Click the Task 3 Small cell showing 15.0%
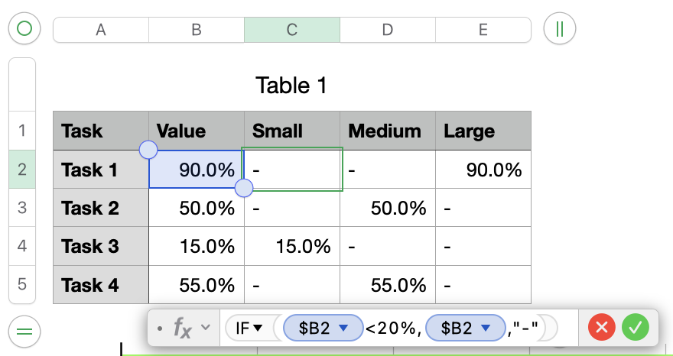 pos(292,246)
